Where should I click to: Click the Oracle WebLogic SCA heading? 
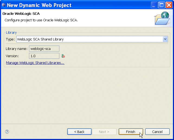[x=21, y=13]
